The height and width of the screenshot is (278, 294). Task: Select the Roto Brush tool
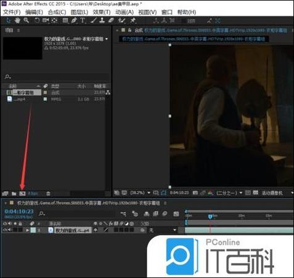tap(122, 20)
